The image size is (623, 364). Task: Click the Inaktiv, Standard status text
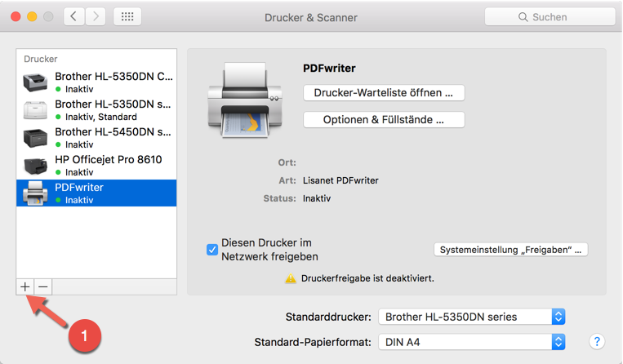[101, 117]
